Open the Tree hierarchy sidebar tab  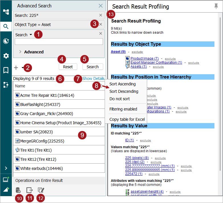(6, 12)
